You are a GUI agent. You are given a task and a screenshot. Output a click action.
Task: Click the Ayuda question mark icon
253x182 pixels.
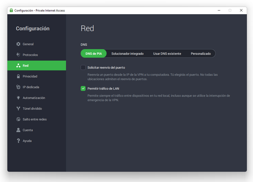[x=18, y=141]
